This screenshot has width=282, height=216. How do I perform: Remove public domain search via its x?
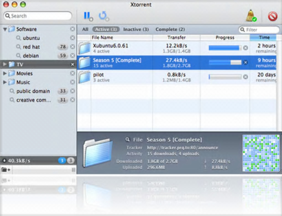point(72,91)
